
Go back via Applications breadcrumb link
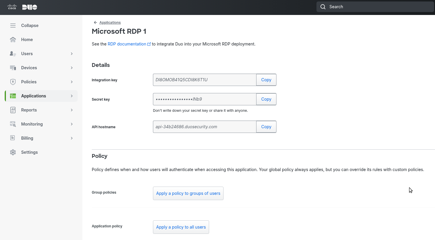[110, 23]
